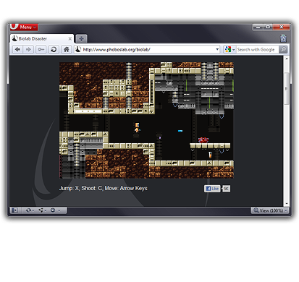Viewport: 299px width, 282px height.
Task: Click the scrollbar down arrow
Action: (x=287, y=204)
